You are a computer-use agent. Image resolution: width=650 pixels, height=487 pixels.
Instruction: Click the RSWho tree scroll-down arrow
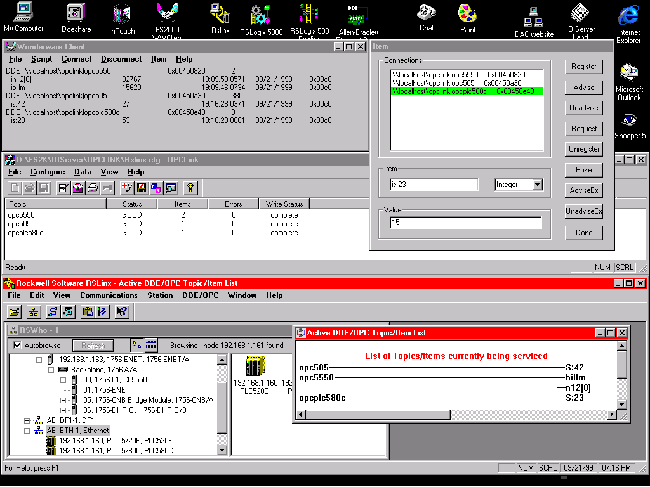pos(222,451)
